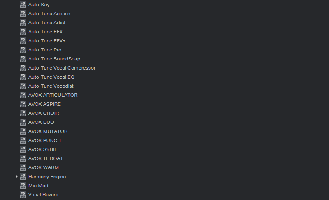The image size is (329, 200).
Task: Select the Auto-Tune Artist plugin
Action: [47, 23]
